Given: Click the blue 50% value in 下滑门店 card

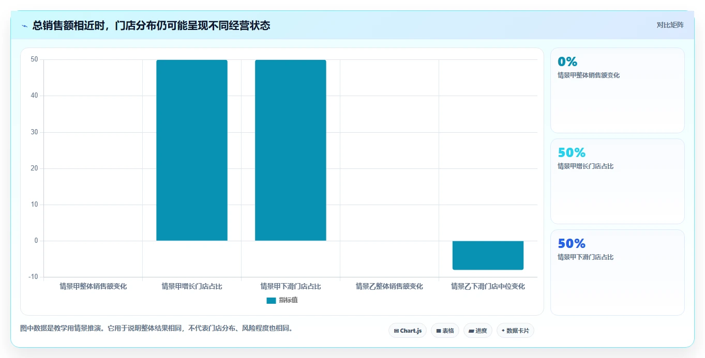Looking at the screenshot, I should click(572, 243).
